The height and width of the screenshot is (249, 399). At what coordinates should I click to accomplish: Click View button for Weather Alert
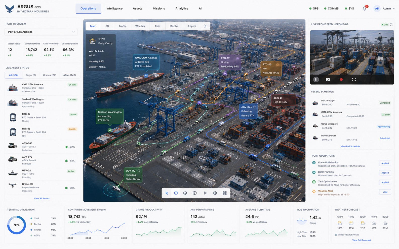click(385, 192)
